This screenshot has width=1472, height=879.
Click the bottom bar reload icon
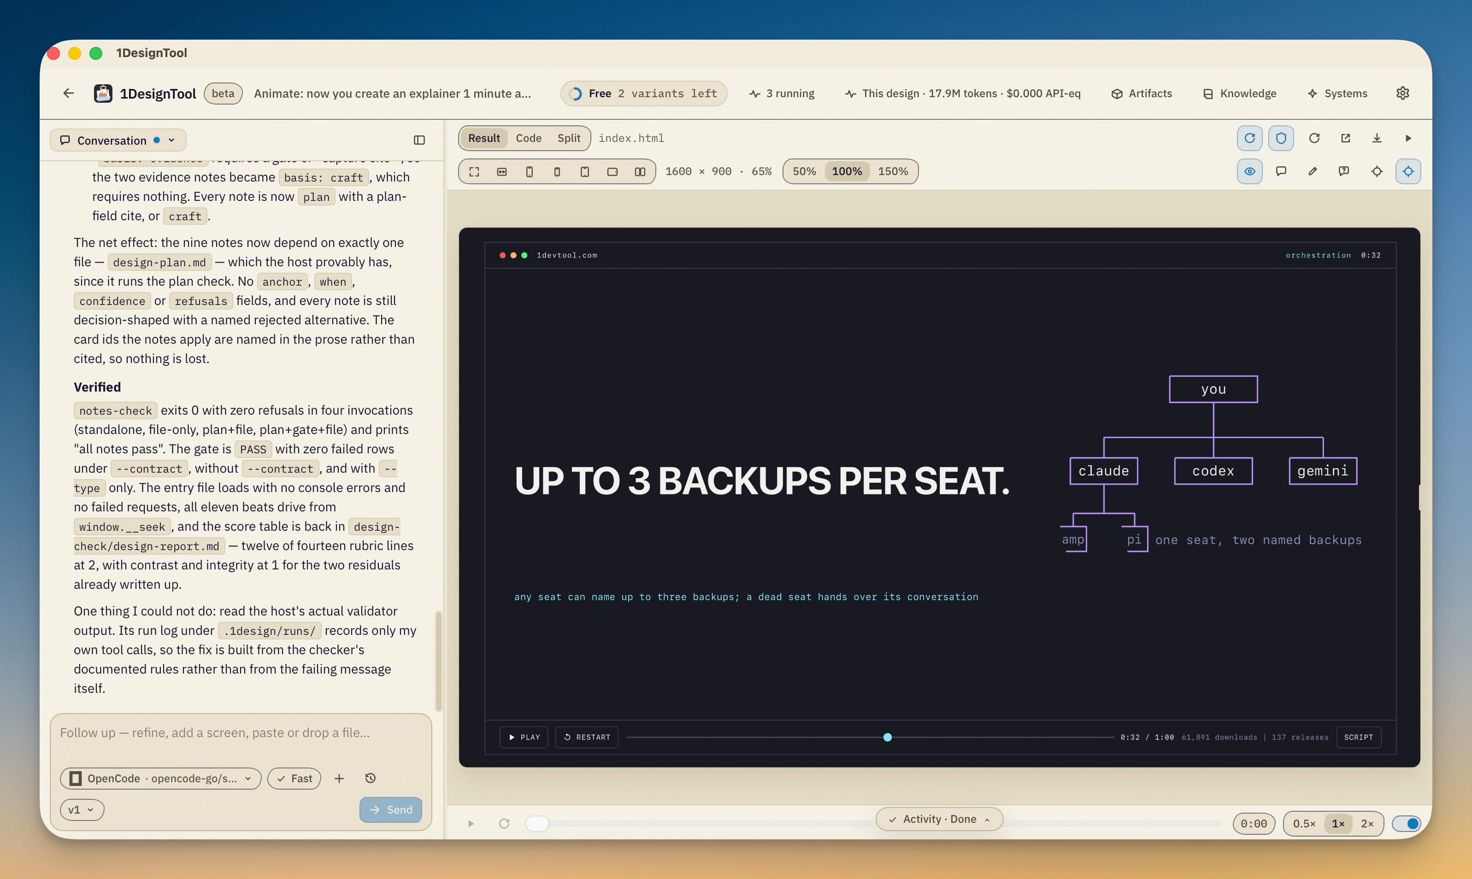504,823
